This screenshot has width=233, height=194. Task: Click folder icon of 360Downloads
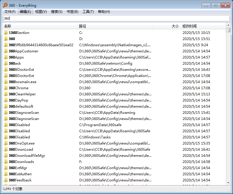click(x=6, y=162)
